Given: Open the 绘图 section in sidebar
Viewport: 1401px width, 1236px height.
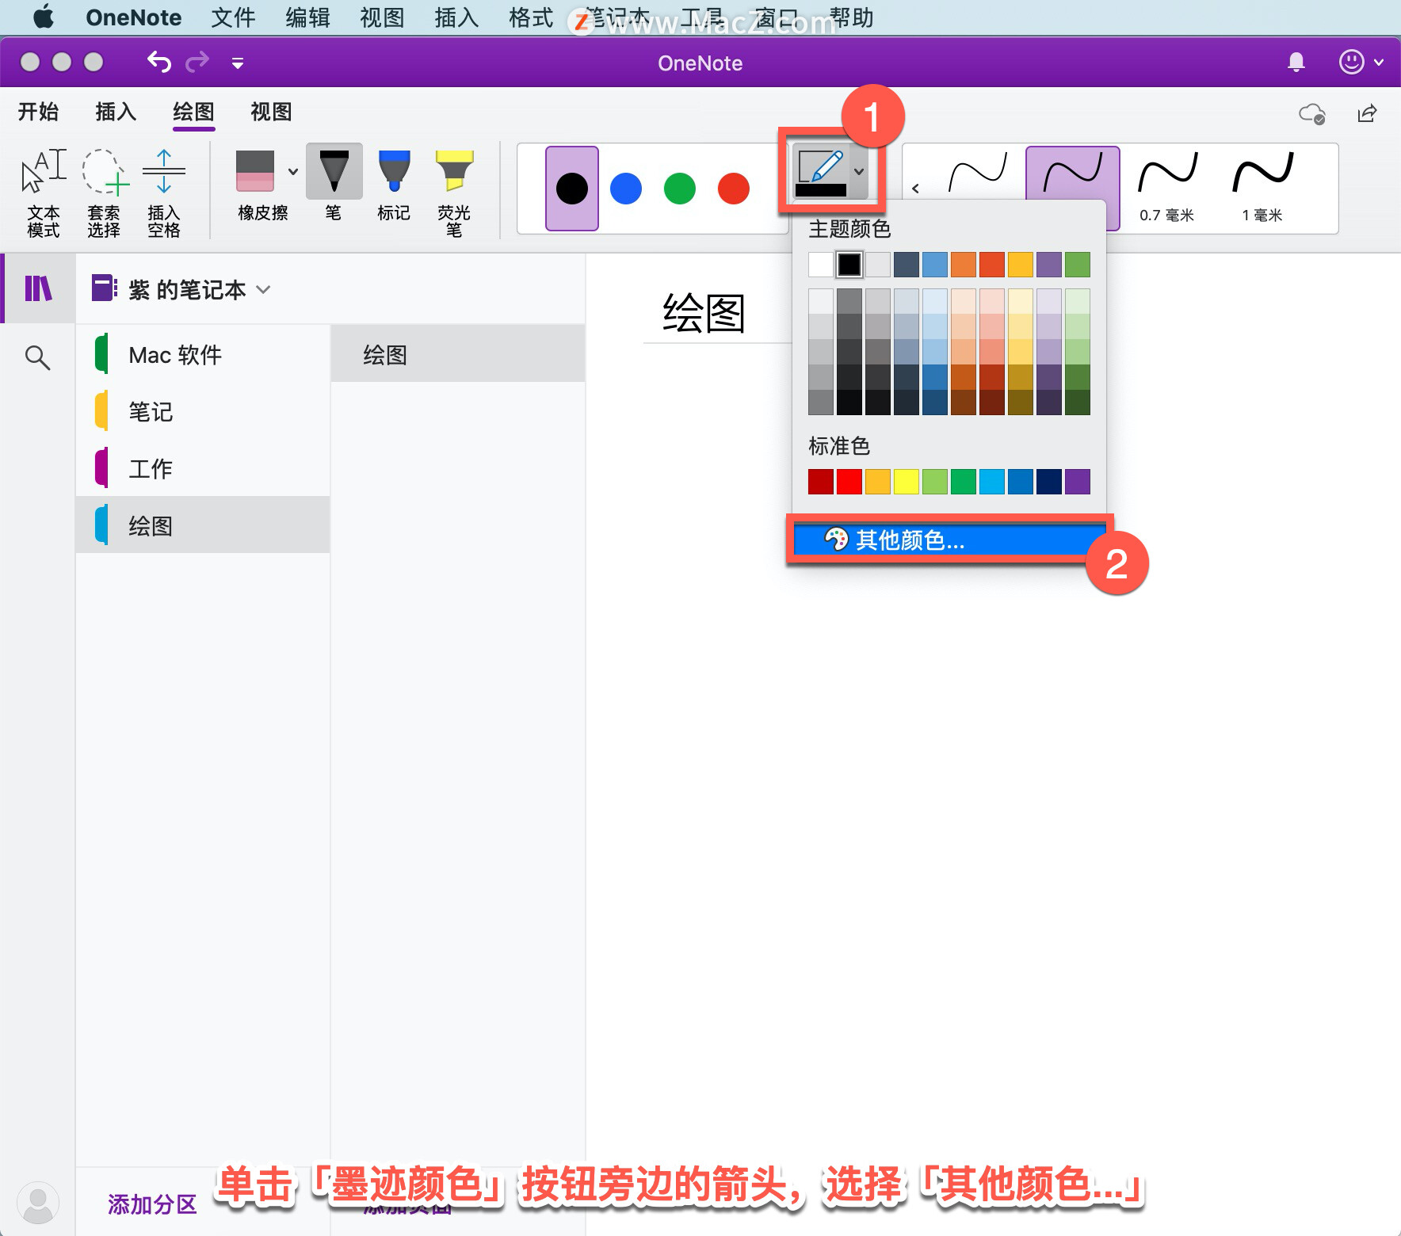Looking at the screenshot, I should click(x=203, y=525).
